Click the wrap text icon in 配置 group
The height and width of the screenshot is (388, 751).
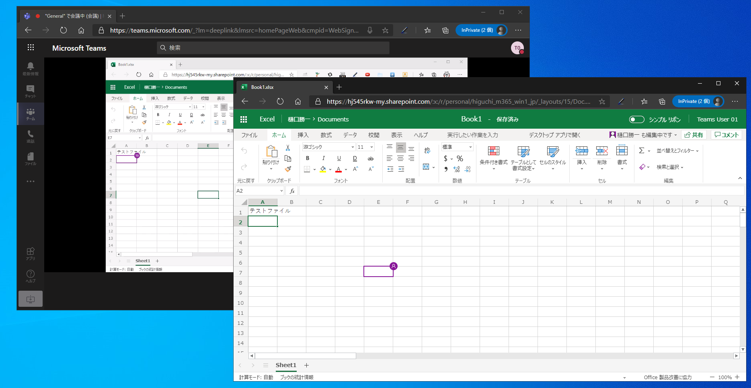pos(427,150)
